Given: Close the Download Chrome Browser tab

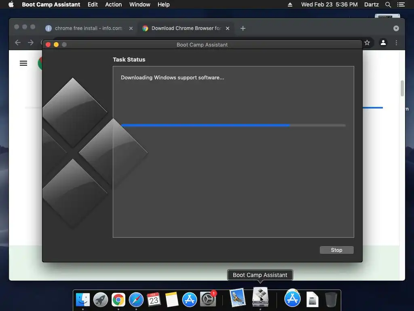Looking at the screenshot, I should (227, 28).
